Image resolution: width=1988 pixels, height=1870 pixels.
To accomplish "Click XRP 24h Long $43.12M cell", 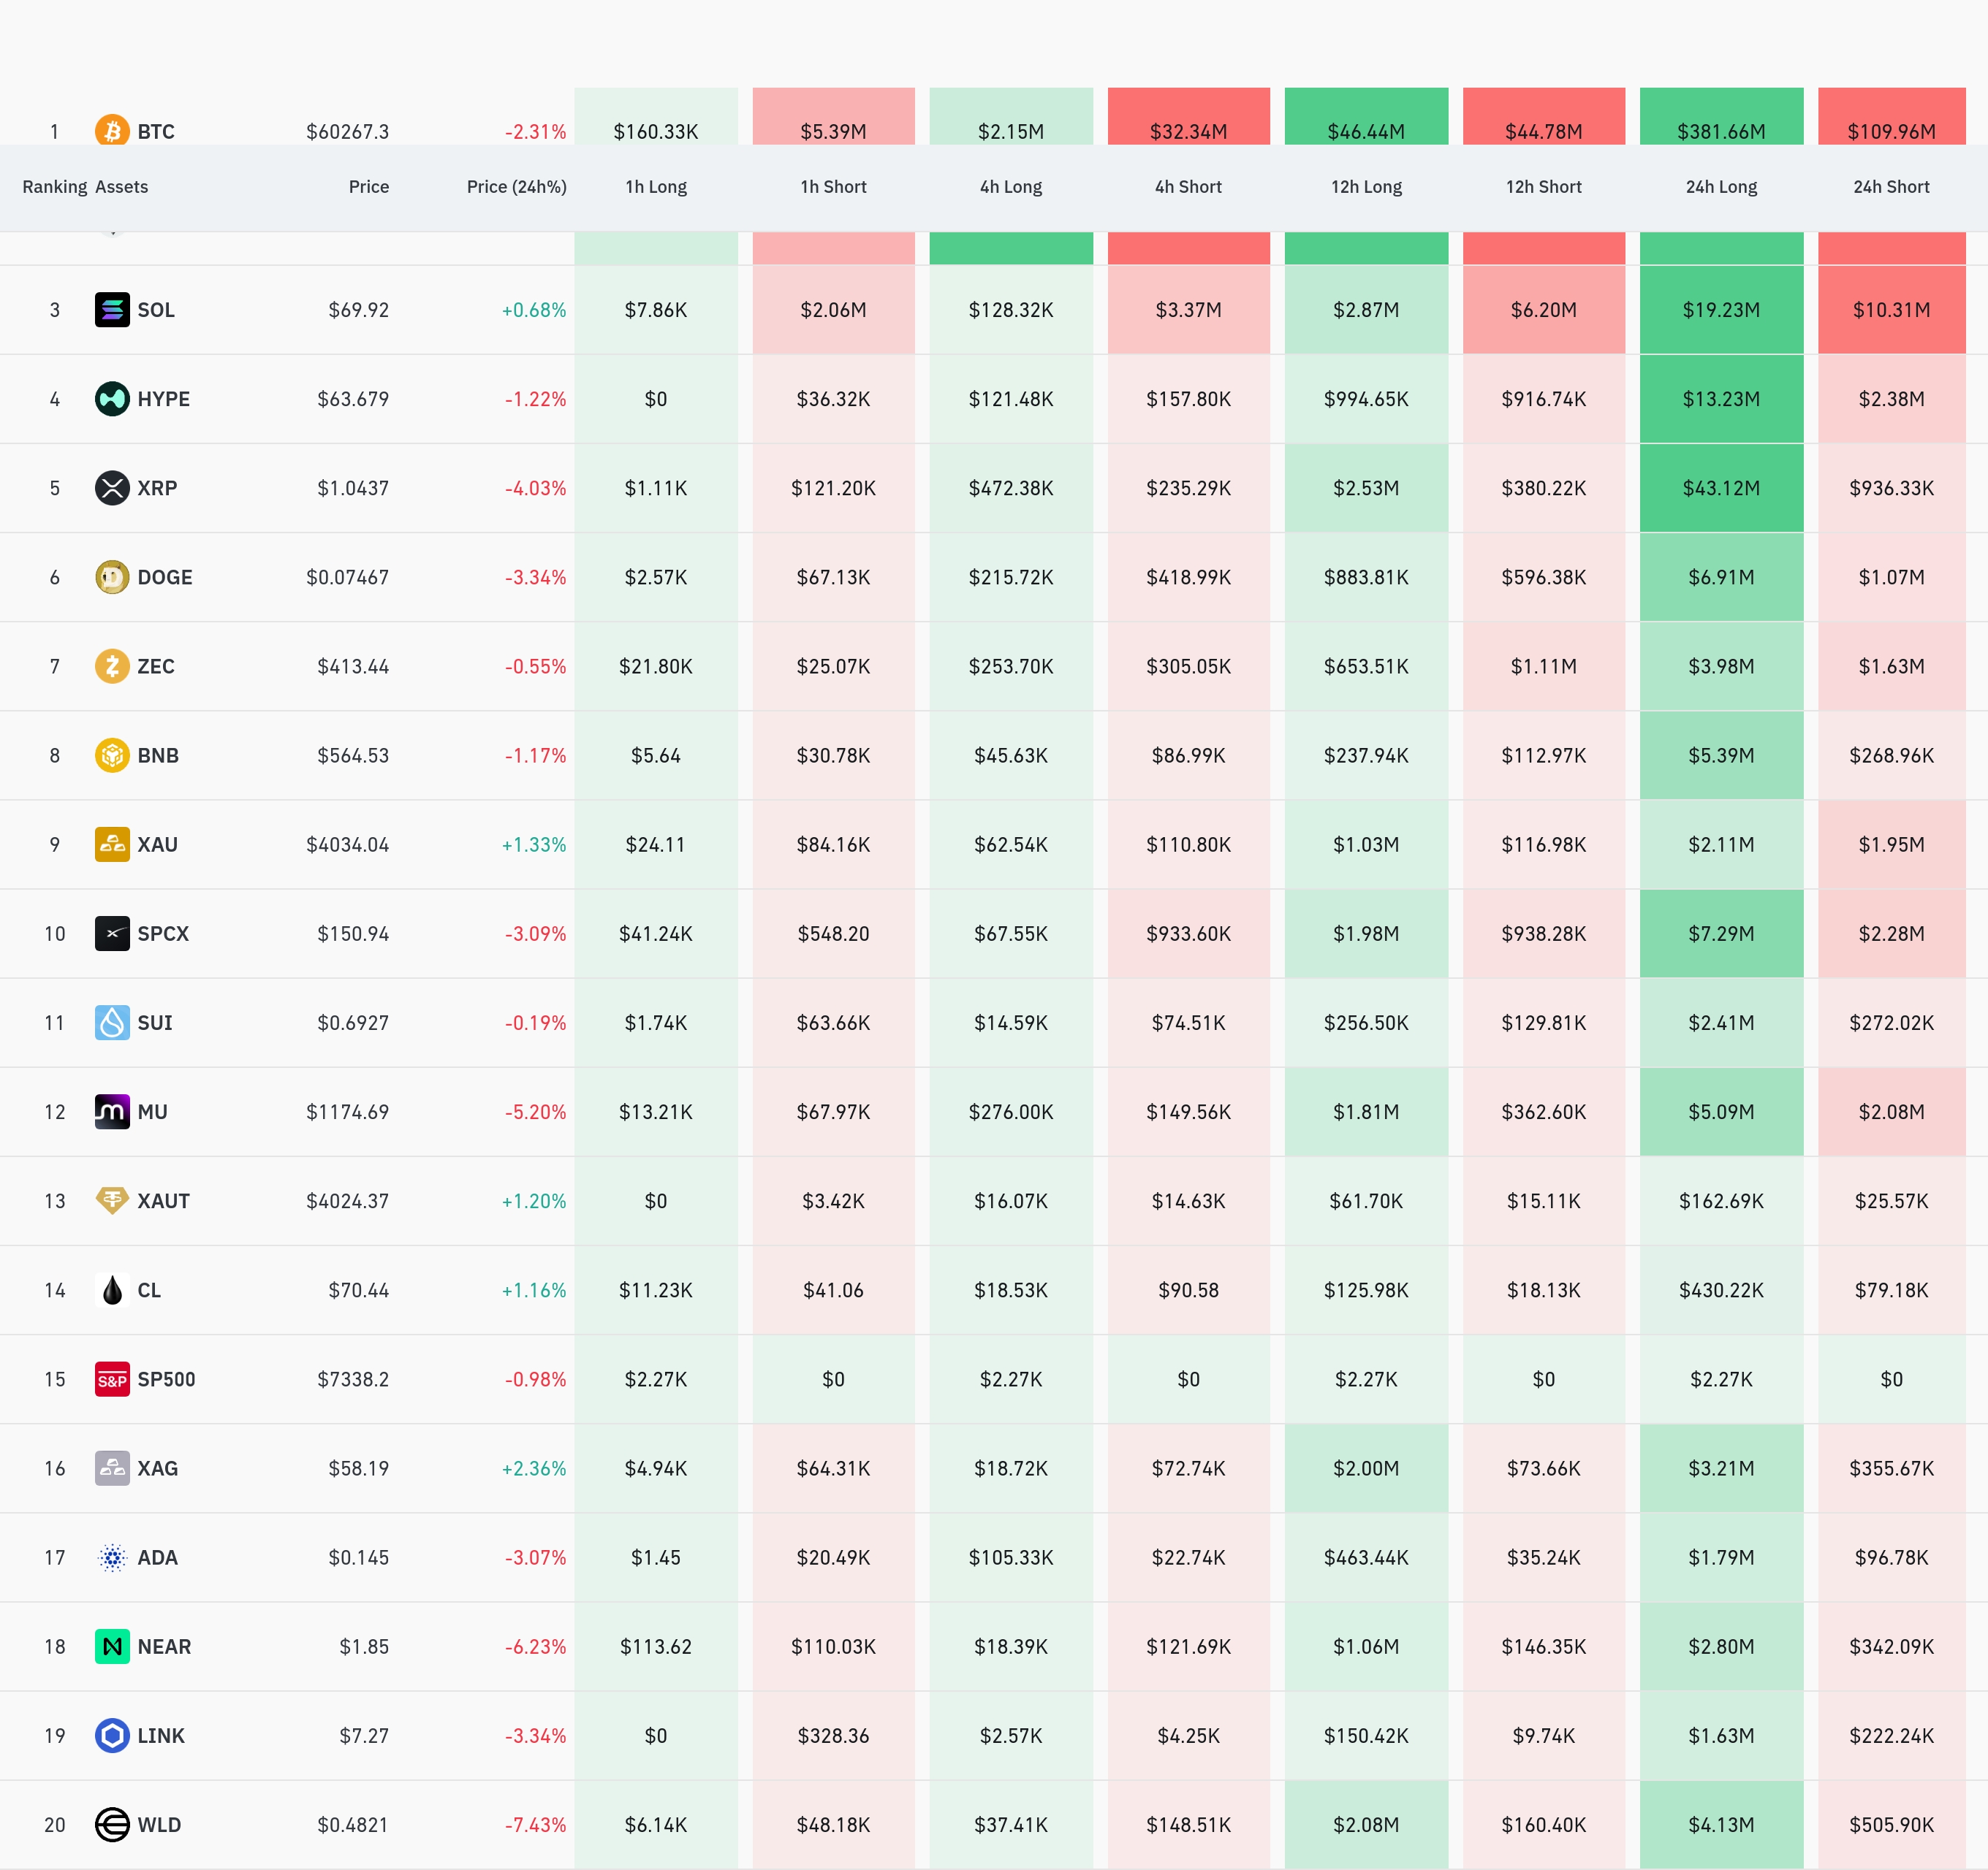I will tap(1721, 488).
